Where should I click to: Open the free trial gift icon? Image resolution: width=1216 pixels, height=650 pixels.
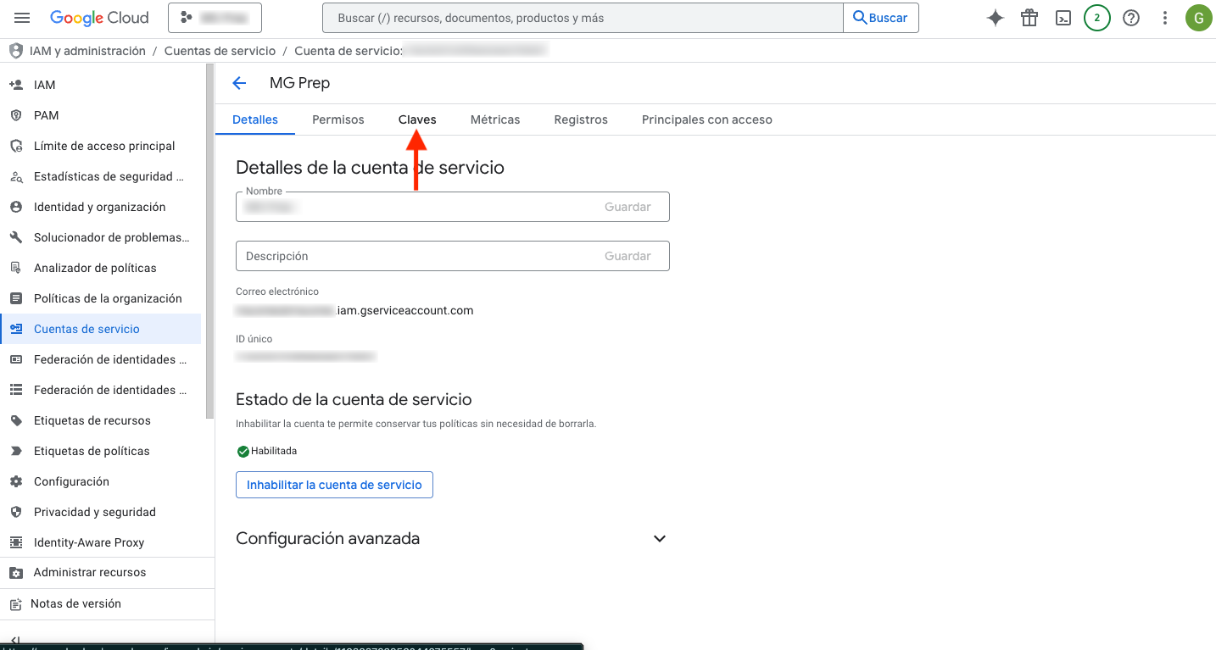1029,18
